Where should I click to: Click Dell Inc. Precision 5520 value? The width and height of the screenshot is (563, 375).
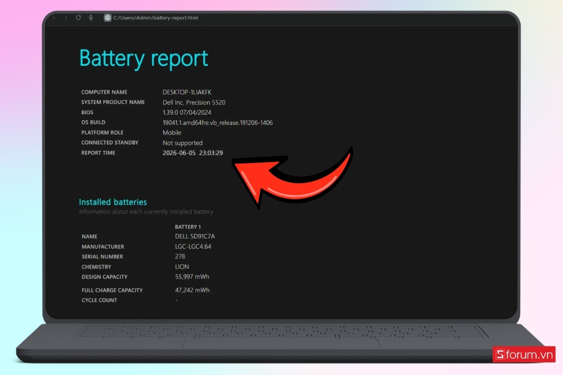pyautogui.click(x=194, y=102)
